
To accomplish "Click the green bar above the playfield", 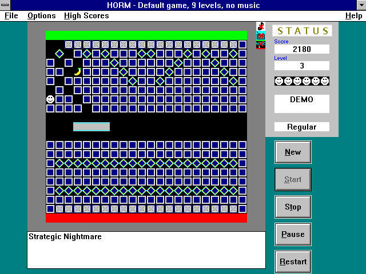I will pos(146,35).
